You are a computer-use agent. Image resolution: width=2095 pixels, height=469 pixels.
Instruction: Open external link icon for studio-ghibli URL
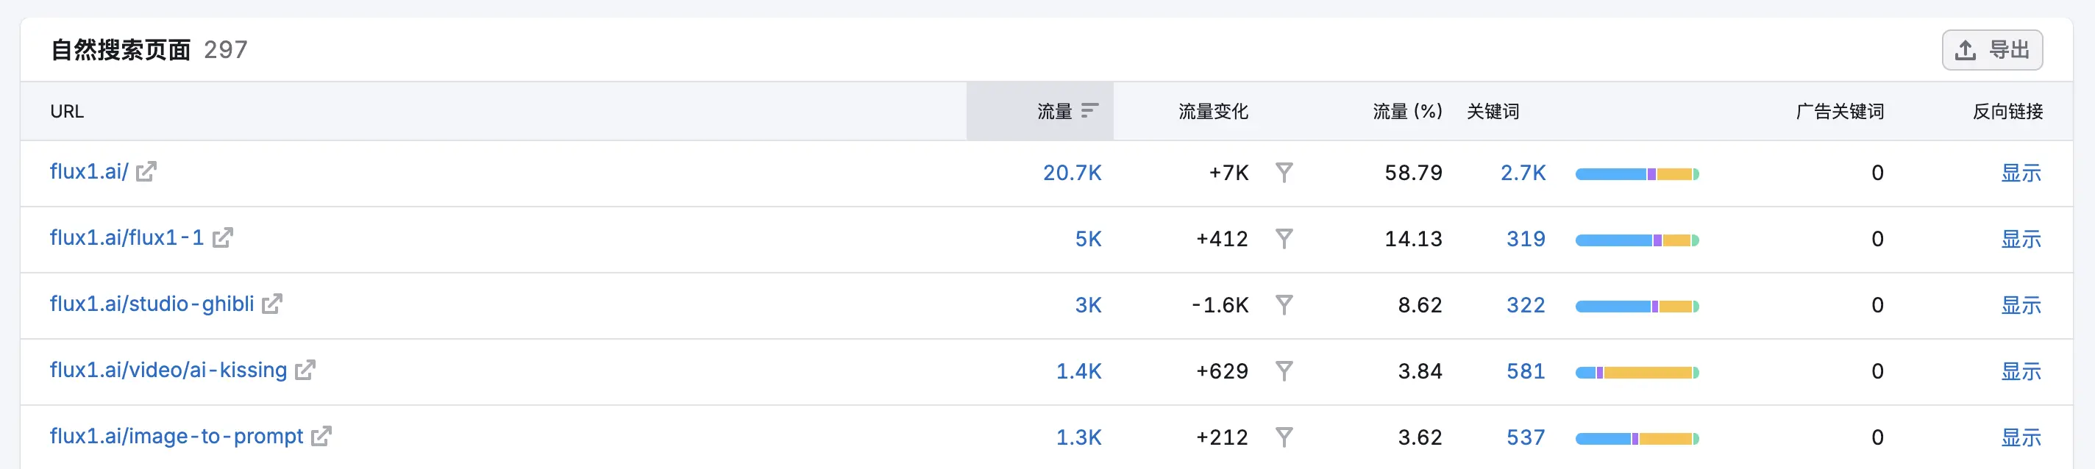pos(272,304)
